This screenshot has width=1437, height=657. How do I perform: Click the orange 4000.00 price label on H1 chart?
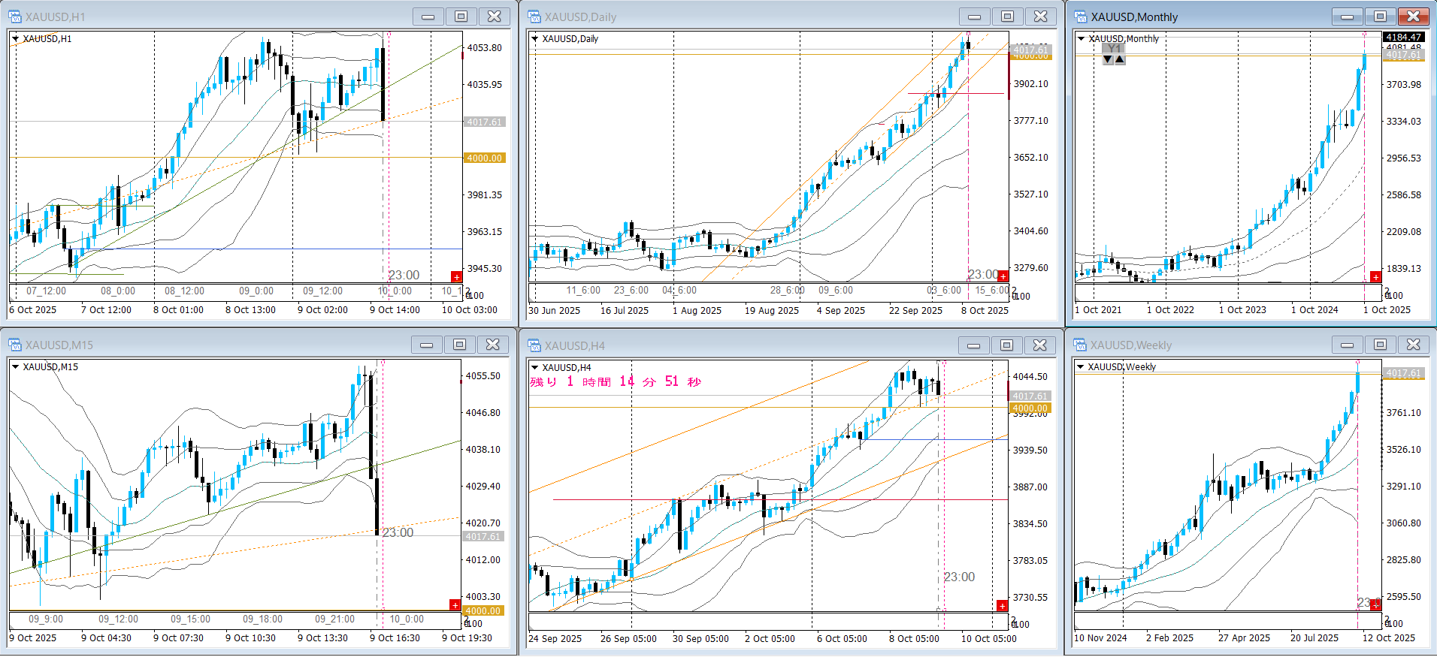click(x=484, y=158)
